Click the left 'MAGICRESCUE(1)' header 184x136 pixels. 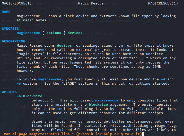(x=17, y=3)
